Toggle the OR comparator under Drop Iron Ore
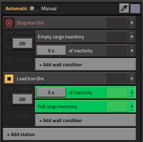The image size is (143, 142). point(22,44)
